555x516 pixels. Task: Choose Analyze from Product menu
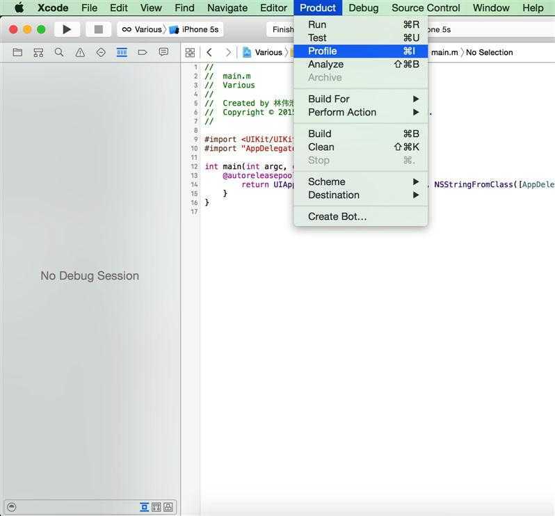point(361,64)
